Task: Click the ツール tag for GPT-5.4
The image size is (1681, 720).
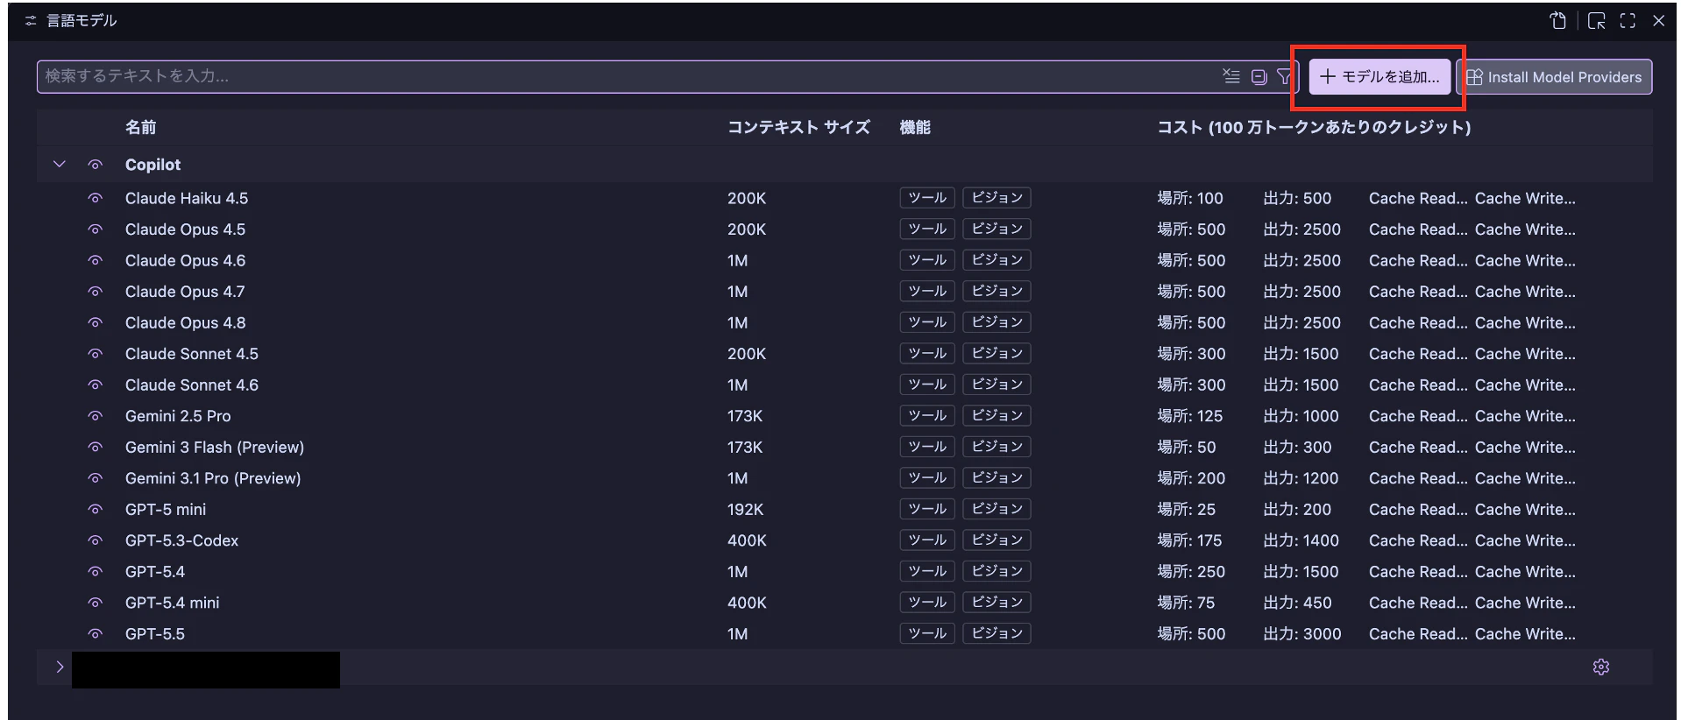Action: pos(927,571)
